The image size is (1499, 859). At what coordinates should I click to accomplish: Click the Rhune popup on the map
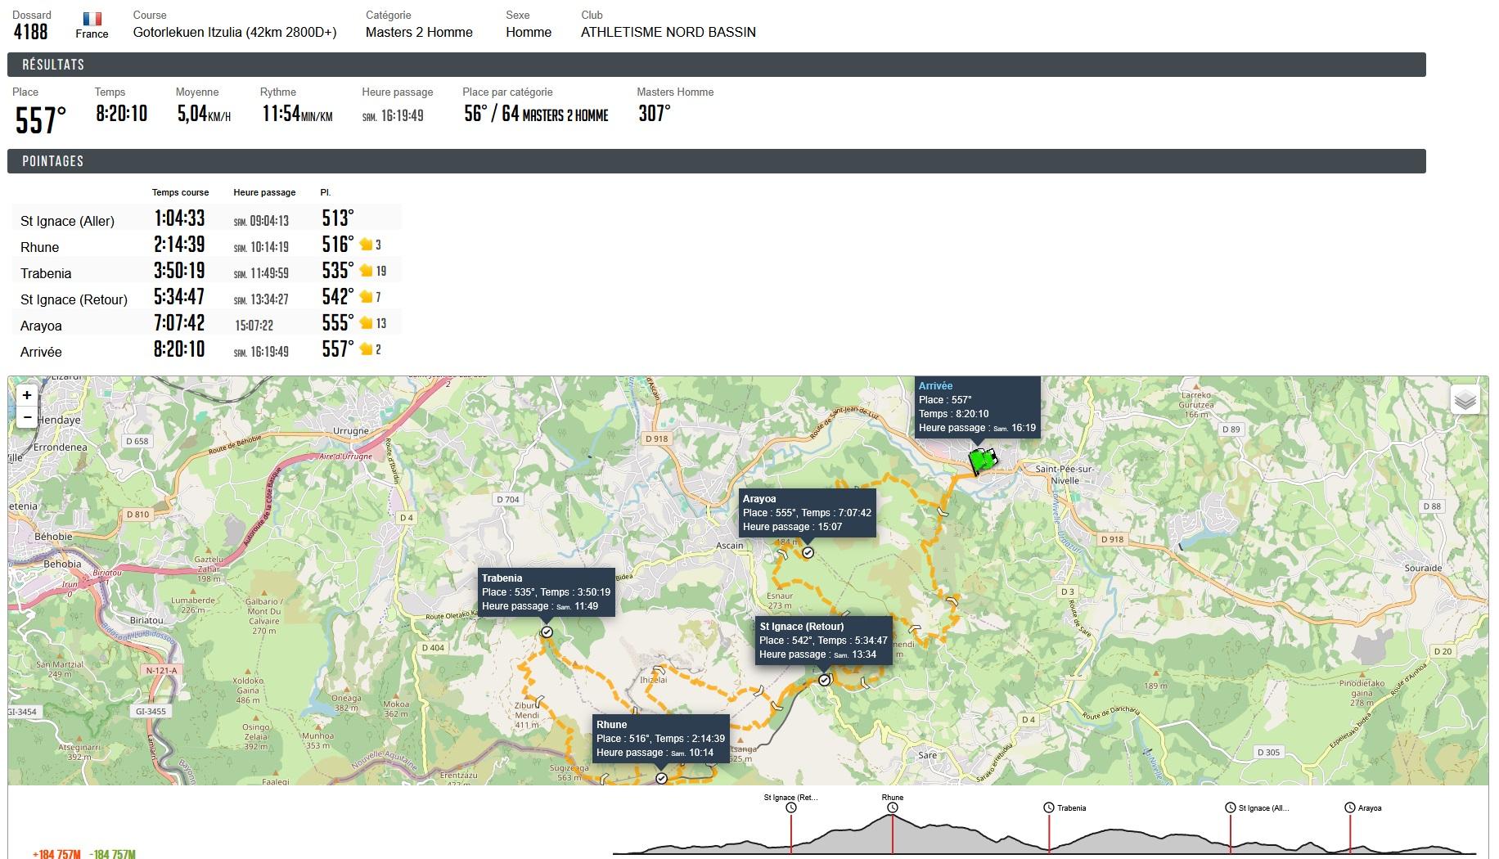pyautogui.click(x=660, y=739)
